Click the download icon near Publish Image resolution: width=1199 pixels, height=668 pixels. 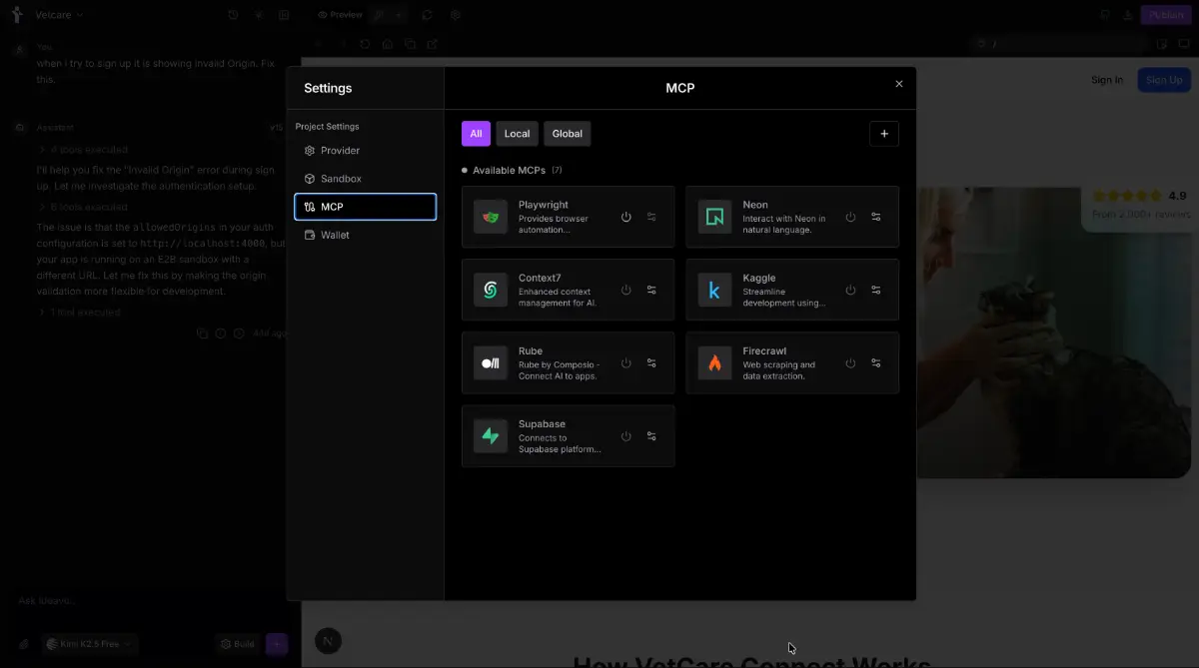click(1128, 15)
